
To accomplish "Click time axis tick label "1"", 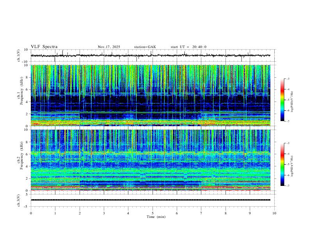I will click(55, 213).
